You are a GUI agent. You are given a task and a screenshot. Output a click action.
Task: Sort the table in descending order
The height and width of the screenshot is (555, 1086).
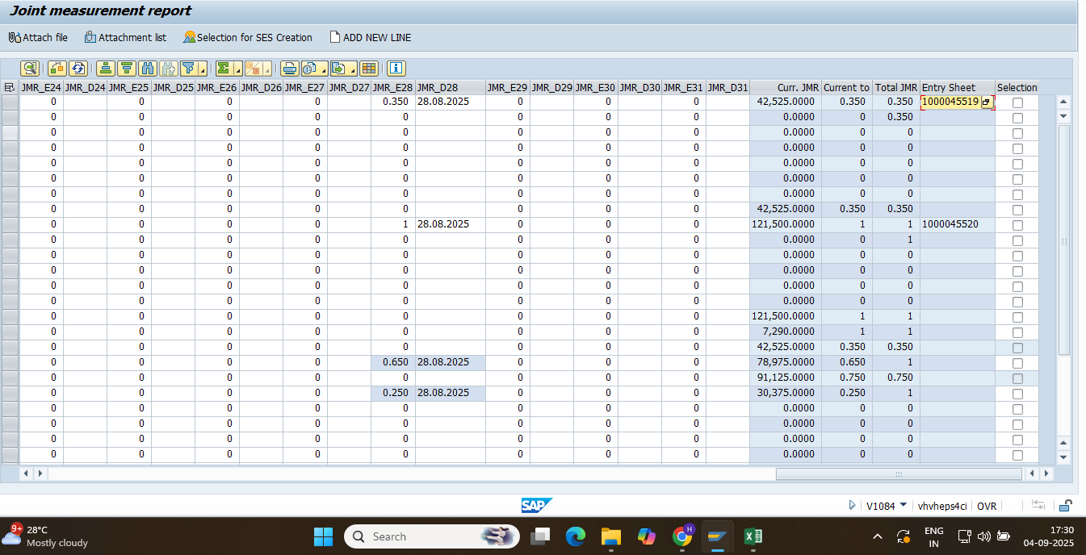pos(126,69)
